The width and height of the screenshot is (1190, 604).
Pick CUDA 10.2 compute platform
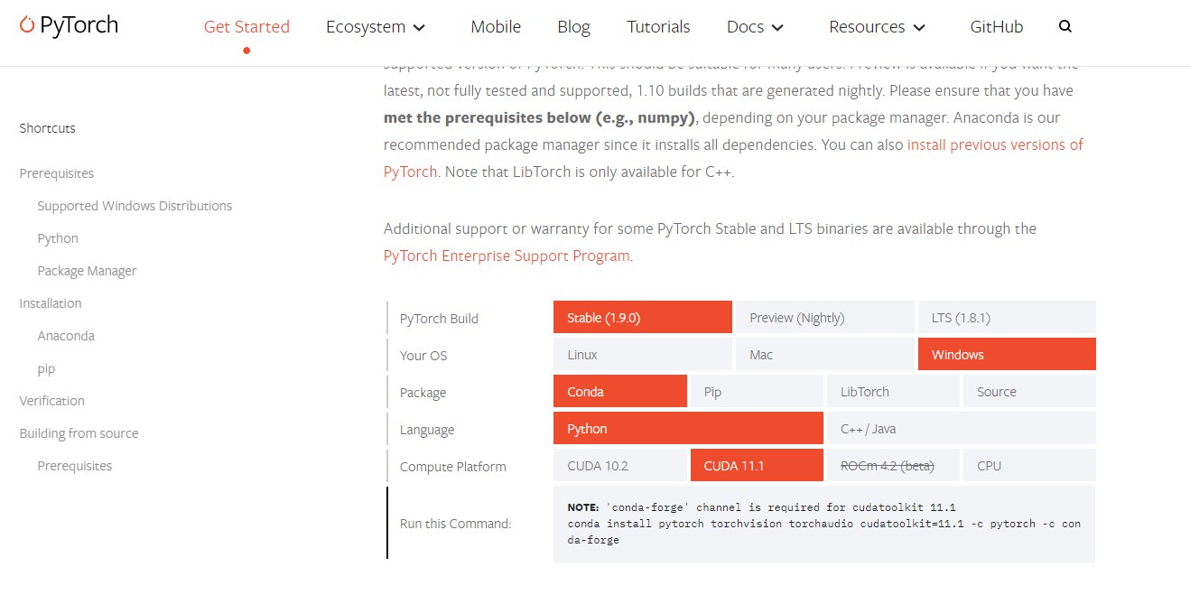tap(620, 466)
